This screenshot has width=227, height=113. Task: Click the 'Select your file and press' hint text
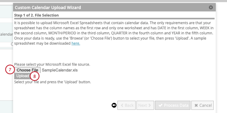click(x=53, y=82)
